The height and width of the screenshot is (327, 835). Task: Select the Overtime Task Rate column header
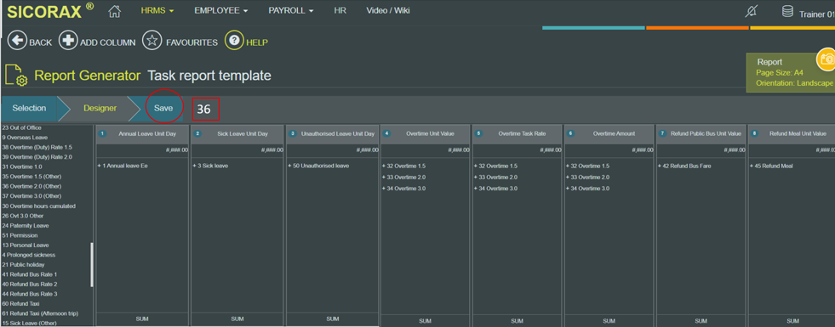tap(517, 134)
